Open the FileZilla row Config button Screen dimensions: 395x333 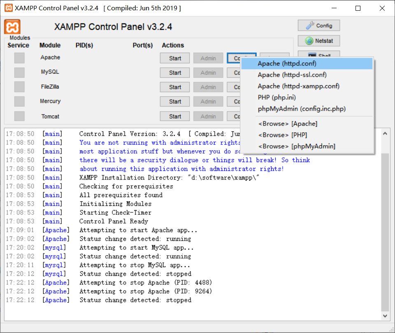(x=234, y=87)
